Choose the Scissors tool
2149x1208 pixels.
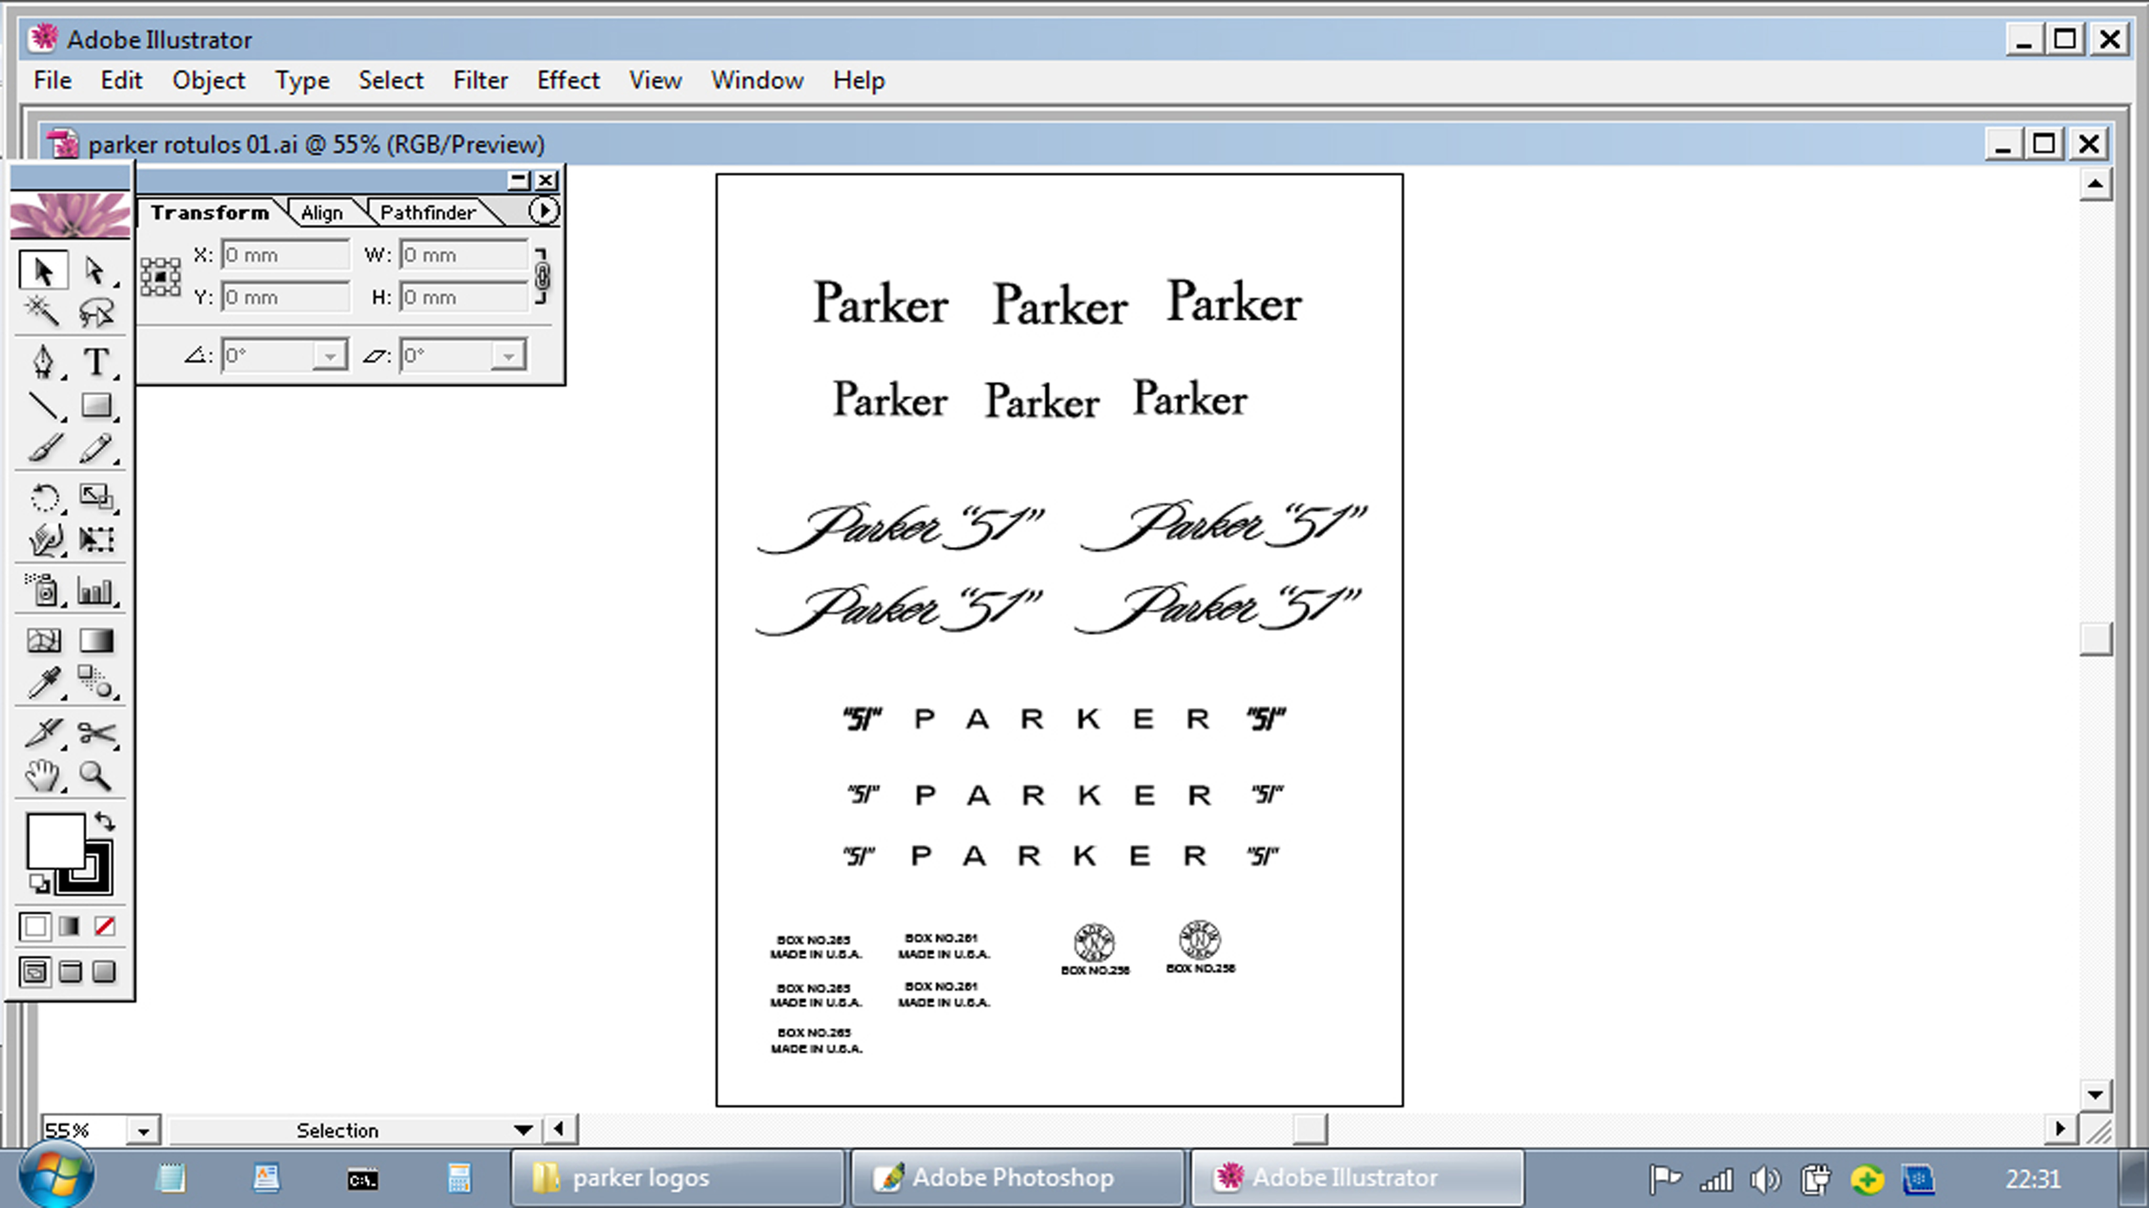[x=96, y=733]
